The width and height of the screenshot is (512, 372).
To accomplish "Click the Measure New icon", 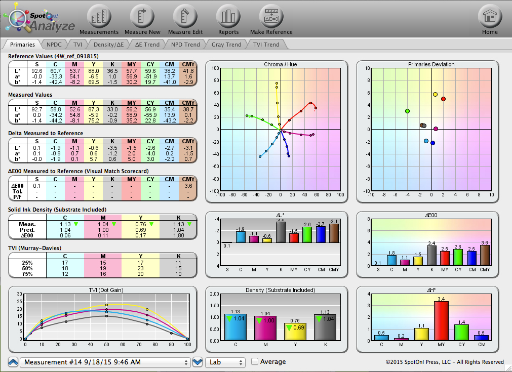I will pos(142,18).
